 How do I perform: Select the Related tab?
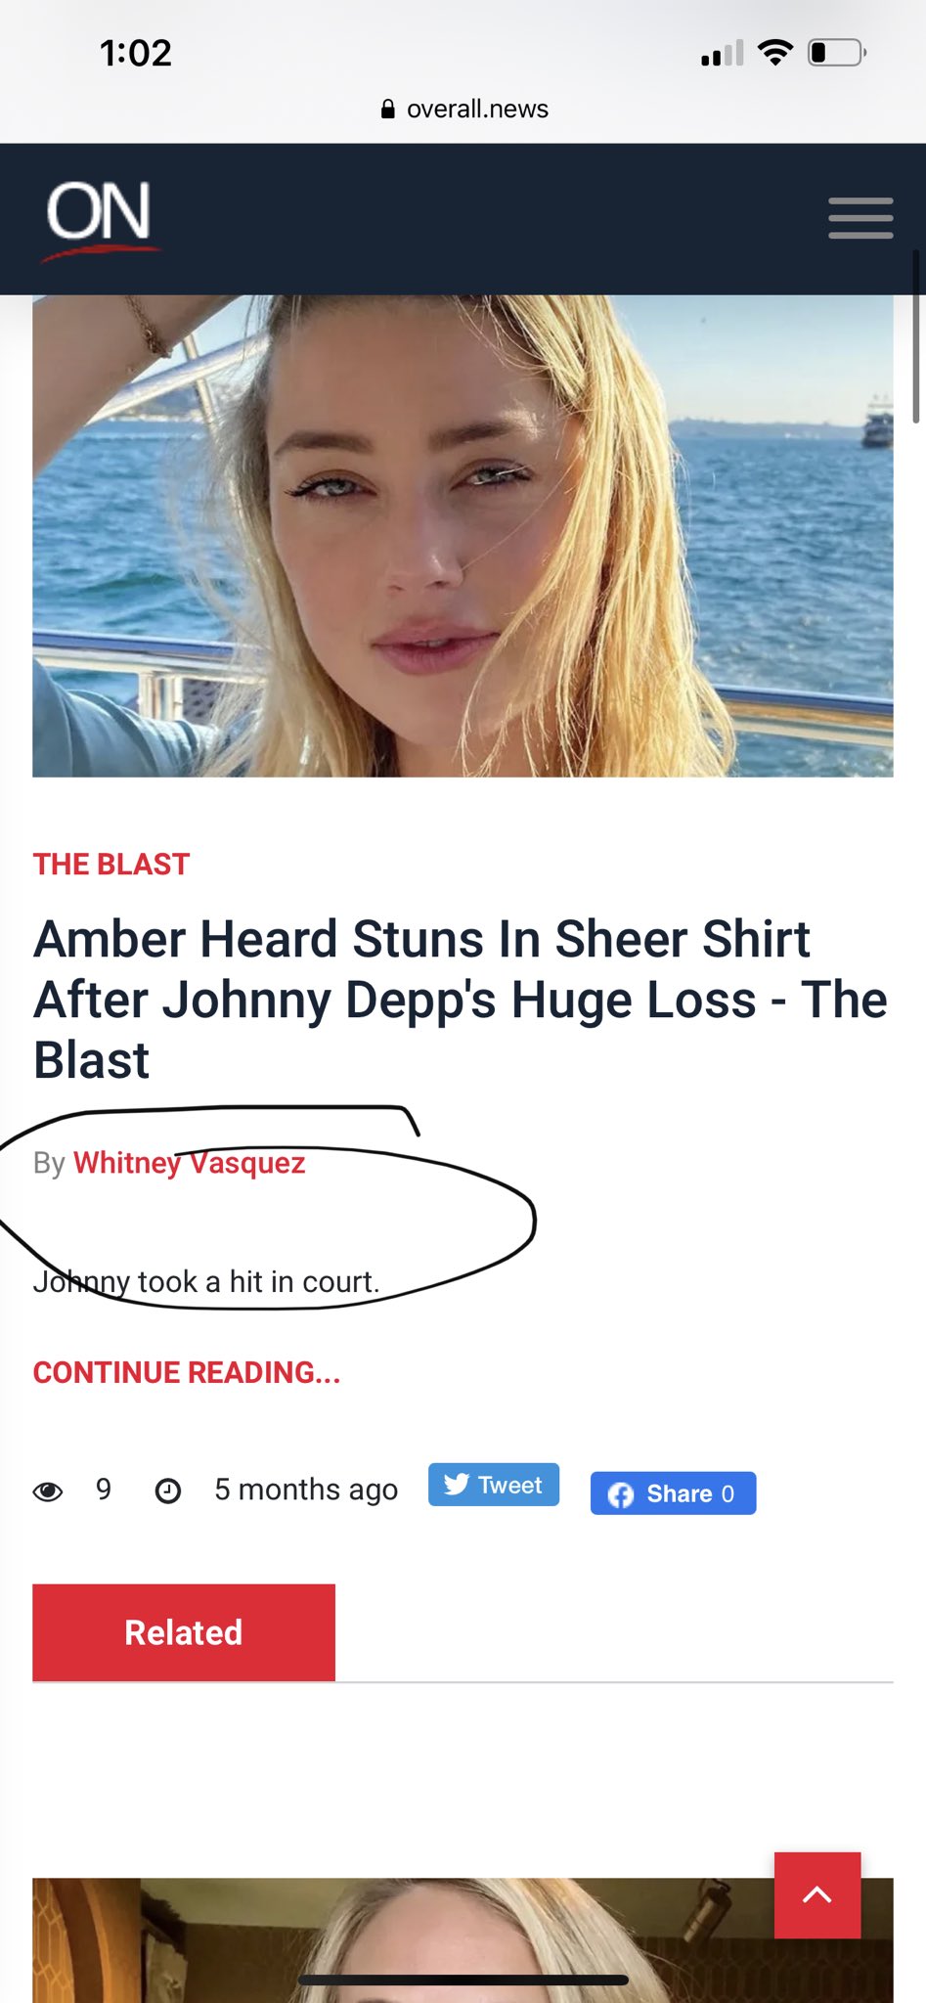click(x=184, y=1632)
